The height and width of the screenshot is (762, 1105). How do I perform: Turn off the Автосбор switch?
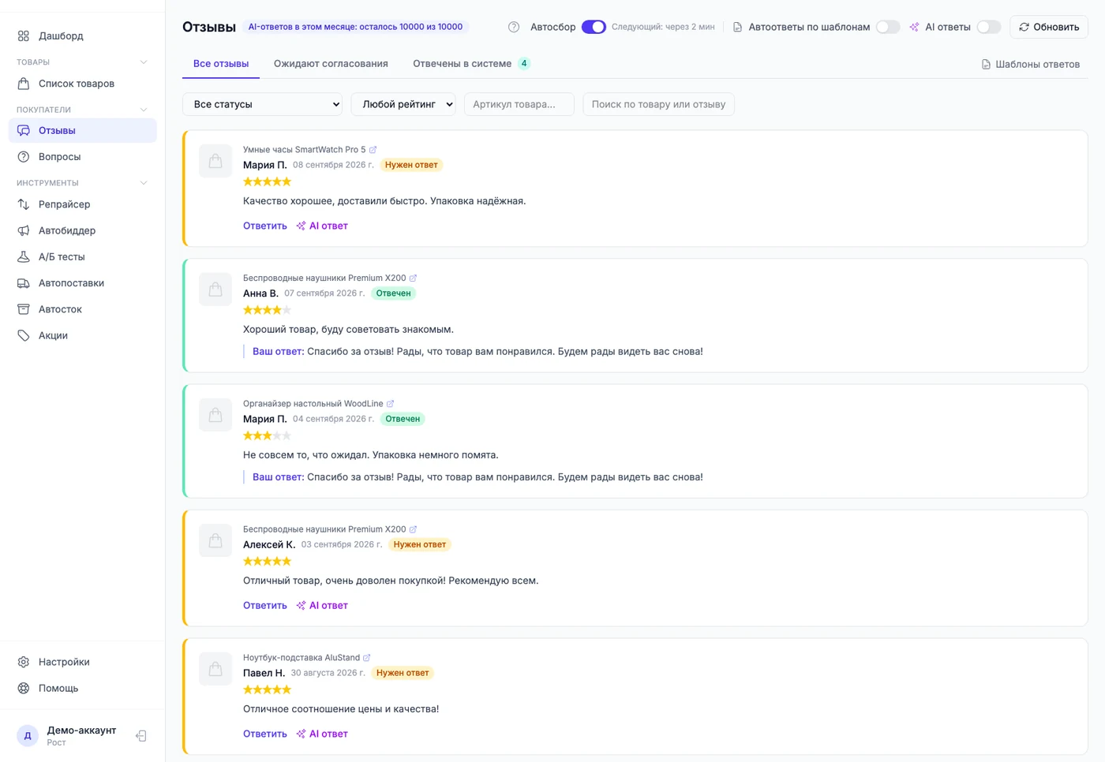594,27
